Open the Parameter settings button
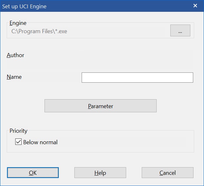204x186 pixels. (100, 106)
